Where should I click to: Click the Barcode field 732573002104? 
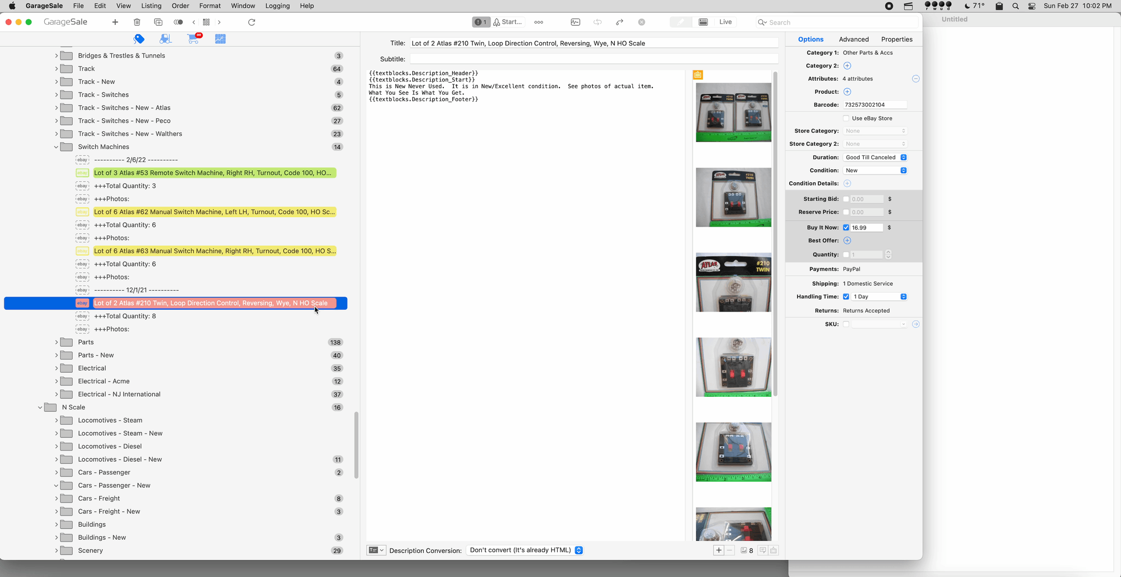875,105
